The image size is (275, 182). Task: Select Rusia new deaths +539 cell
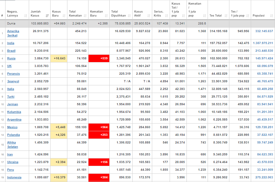(99, 58)
